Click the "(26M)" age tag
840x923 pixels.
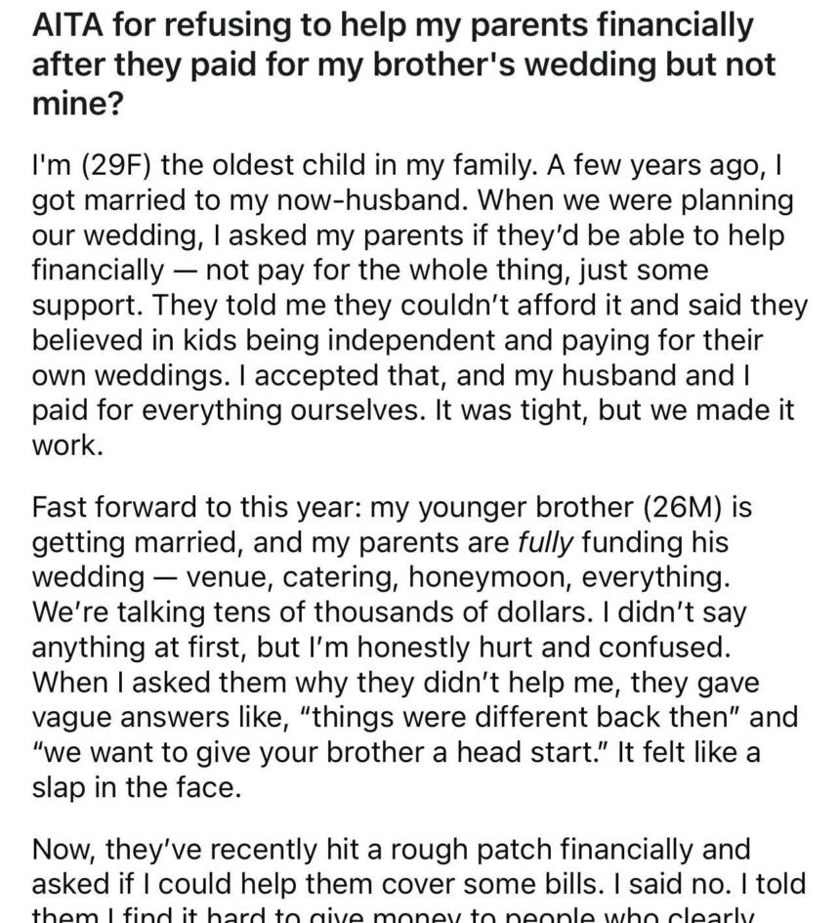tap(609, 509)
